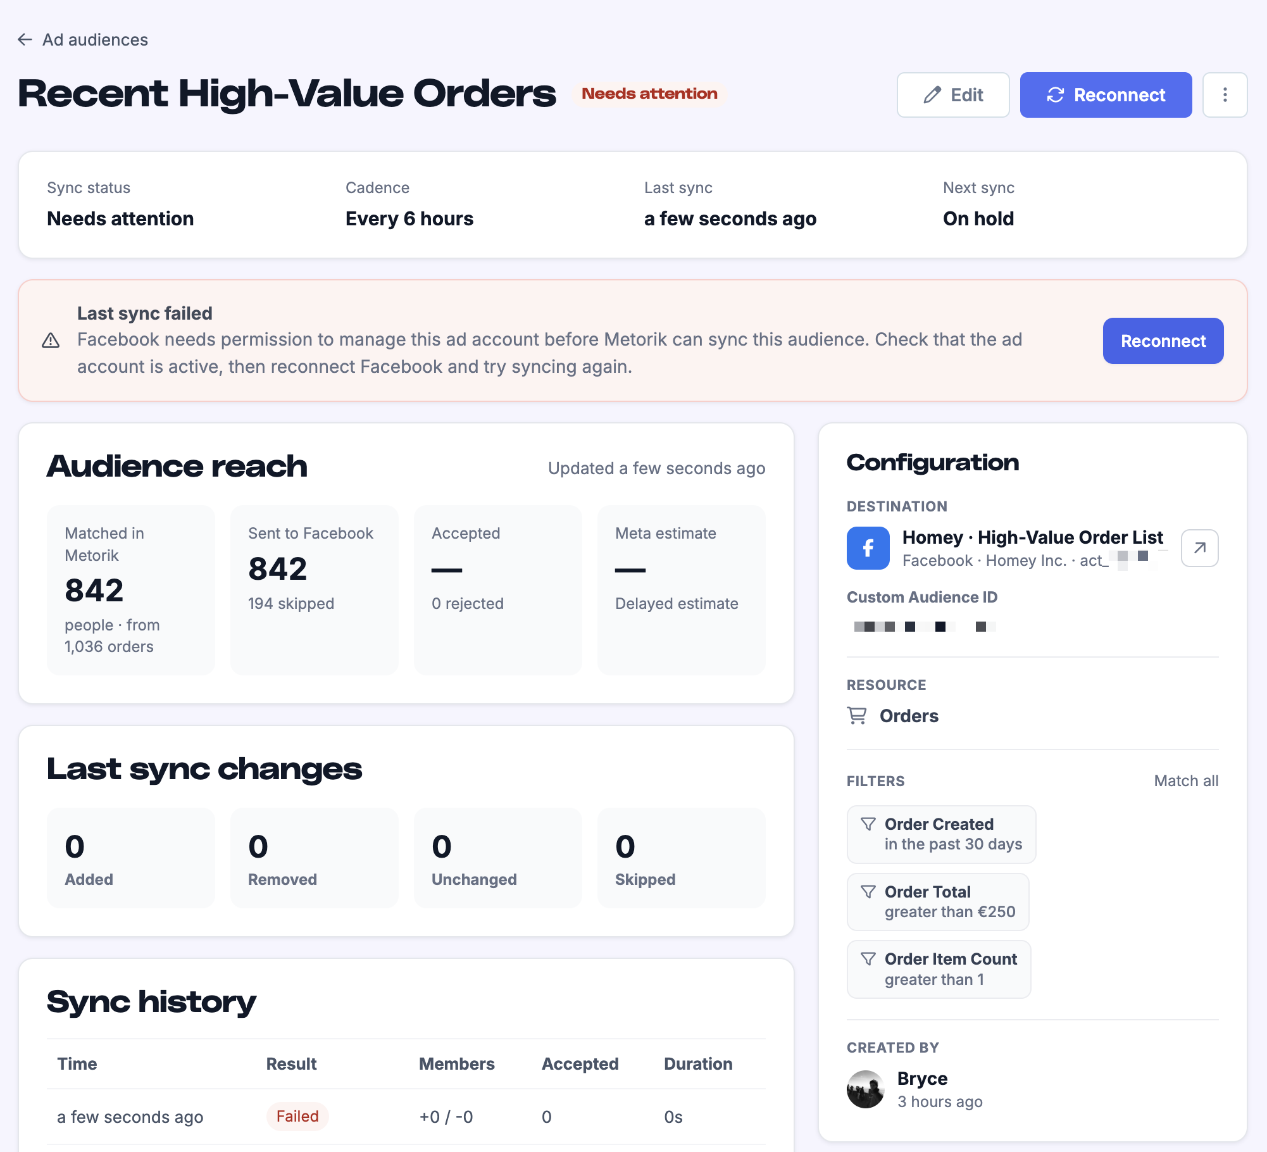
Task: Click the Time column header in Sync history
Action: point(77,1063)
